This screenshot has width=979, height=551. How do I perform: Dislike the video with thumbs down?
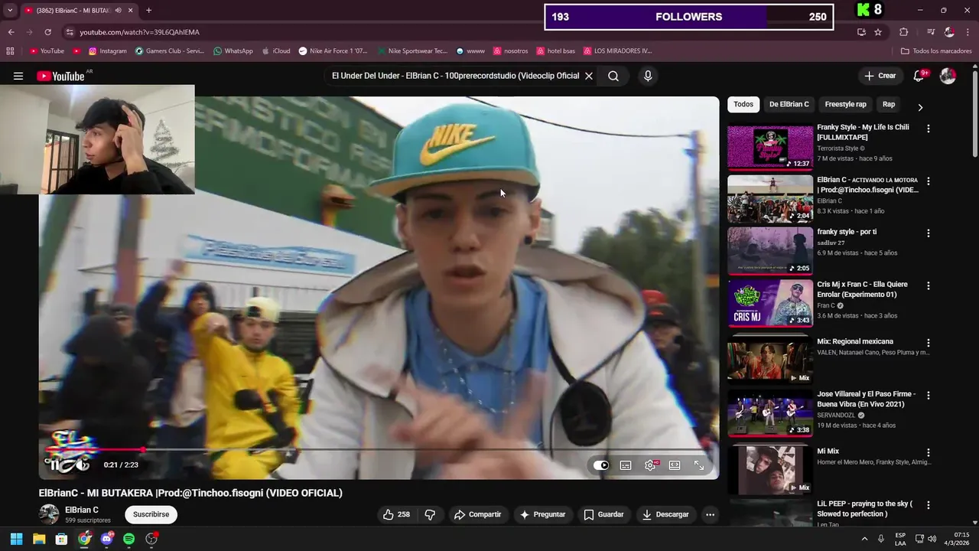430,514
